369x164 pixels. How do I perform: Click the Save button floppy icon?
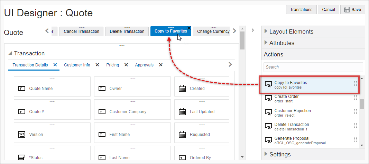pos(347,10)
